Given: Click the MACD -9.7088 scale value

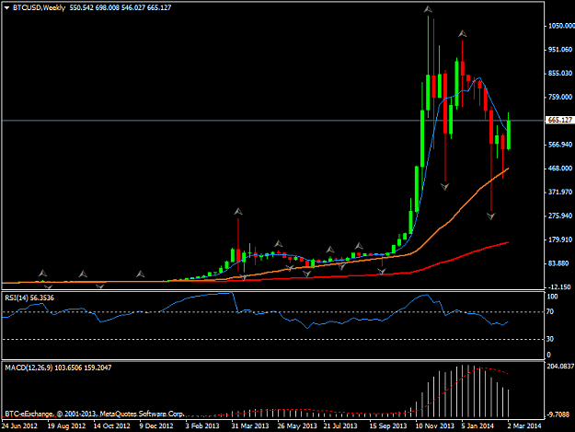Looking at the screenshot, I should [x=558, y=414].
